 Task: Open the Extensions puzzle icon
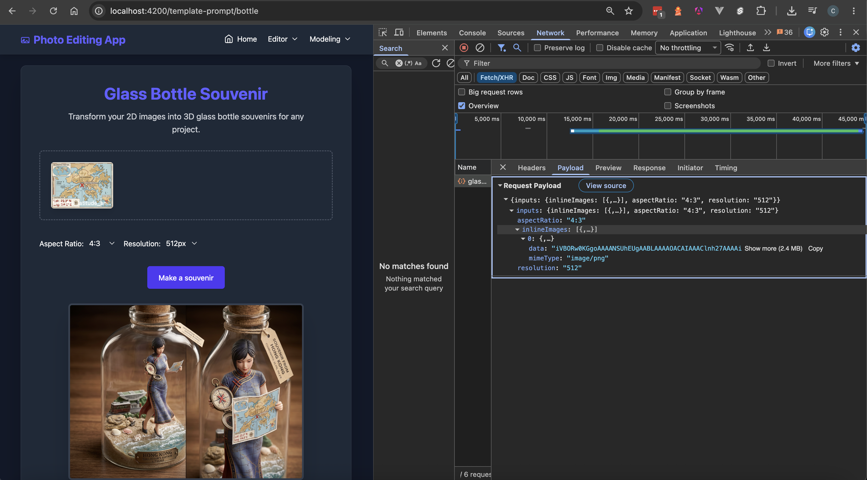[761, 11]
